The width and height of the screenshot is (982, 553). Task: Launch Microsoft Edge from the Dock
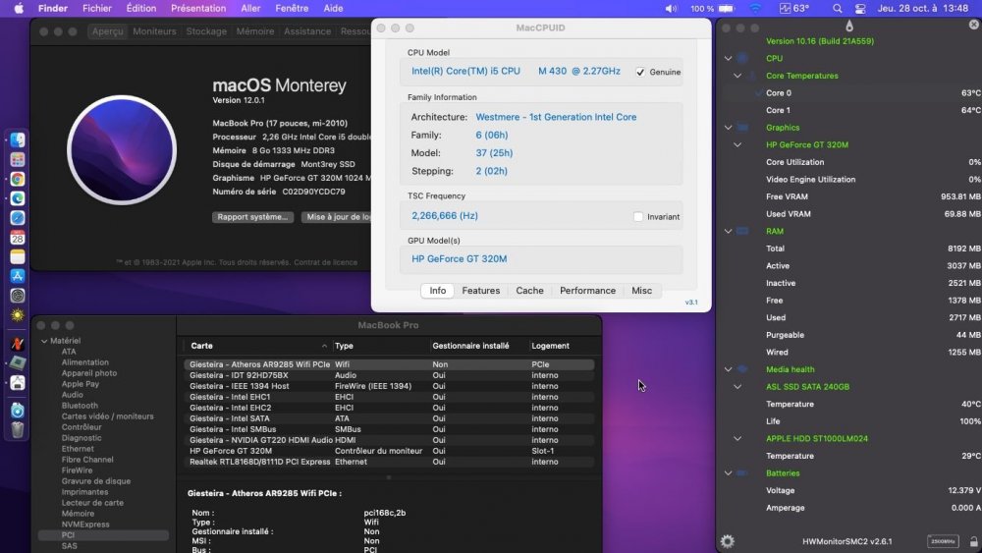[x=18, y=198]
